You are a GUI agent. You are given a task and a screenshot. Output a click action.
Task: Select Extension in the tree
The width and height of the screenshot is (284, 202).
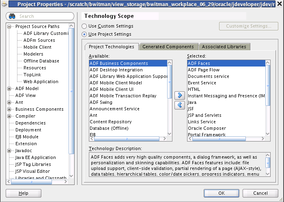coord(26,144)
